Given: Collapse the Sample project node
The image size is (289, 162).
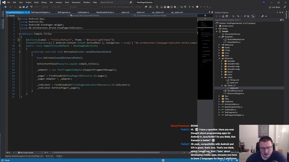Looking at the screenshot, I should [217, 31].
